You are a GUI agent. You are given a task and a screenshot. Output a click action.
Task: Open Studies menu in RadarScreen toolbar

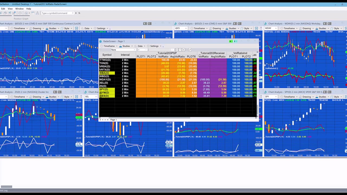coord(126,46)
